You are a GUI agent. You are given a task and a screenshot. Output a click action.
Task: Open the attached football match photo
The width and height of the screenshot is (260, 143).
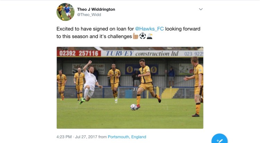click(x=130, y=88)
